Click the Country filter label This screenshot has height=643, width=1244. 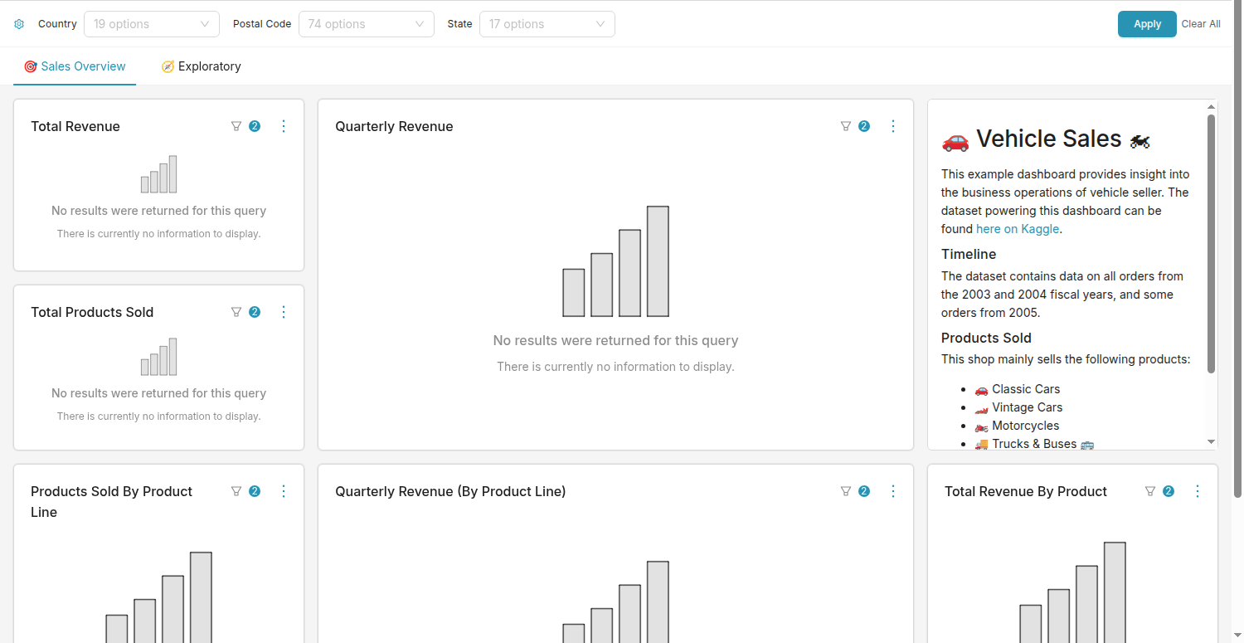pos(57,24)
